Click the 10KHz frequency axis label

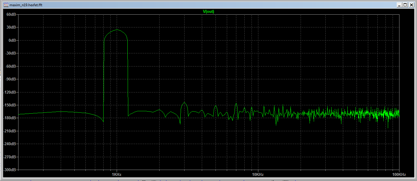258,174
